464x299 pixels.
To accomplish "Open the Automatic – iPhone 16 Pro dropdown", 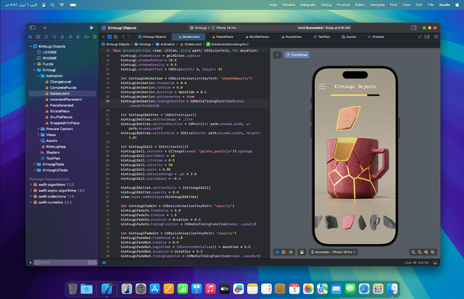I will (x=333, y=252).
